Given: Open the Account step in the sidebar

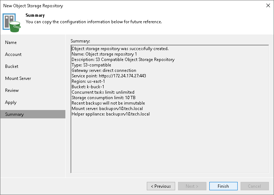Looking at the screenshot, I should click(x=13, y=54).
